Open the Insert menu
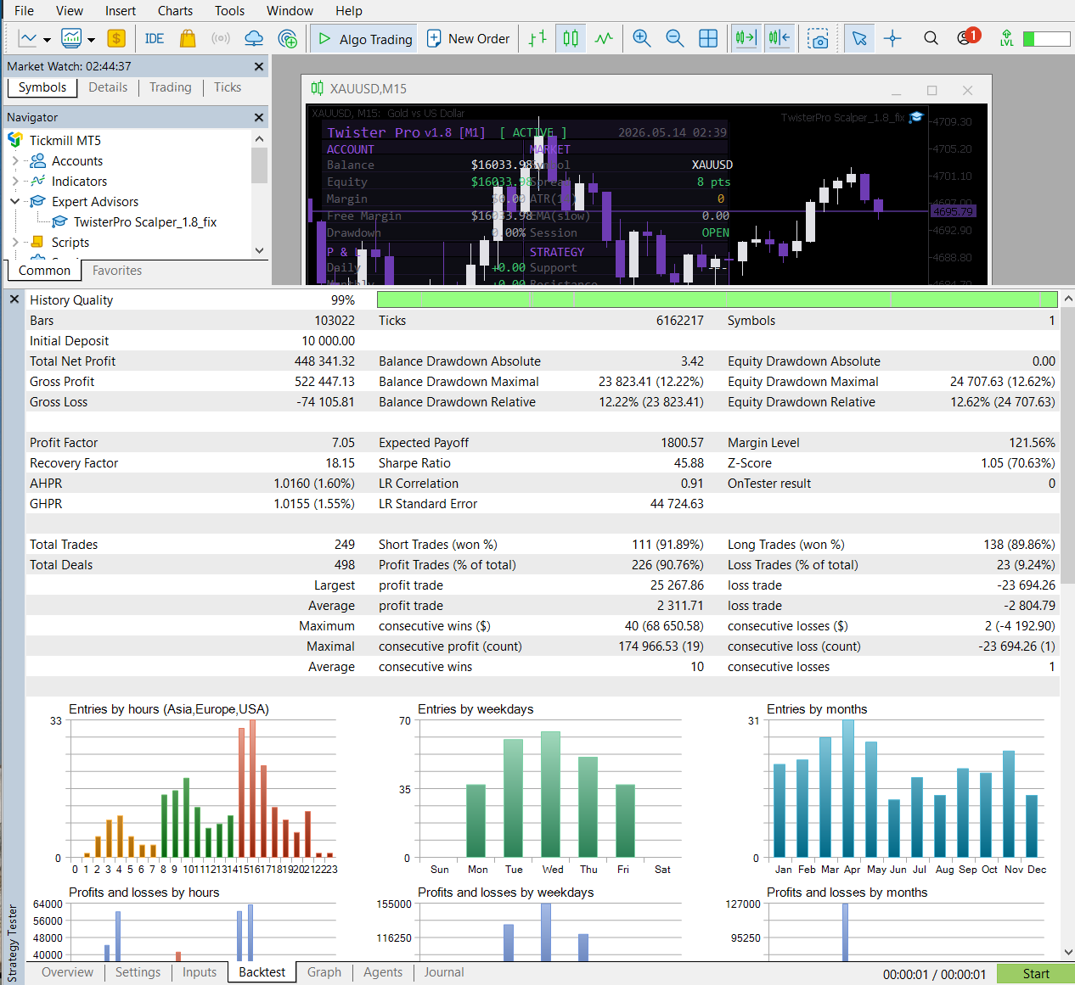 121,11
